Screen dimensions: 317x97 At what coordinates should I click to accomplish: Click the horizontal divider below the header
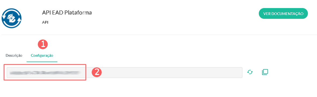pyautogui.click(x=158, y=35)
